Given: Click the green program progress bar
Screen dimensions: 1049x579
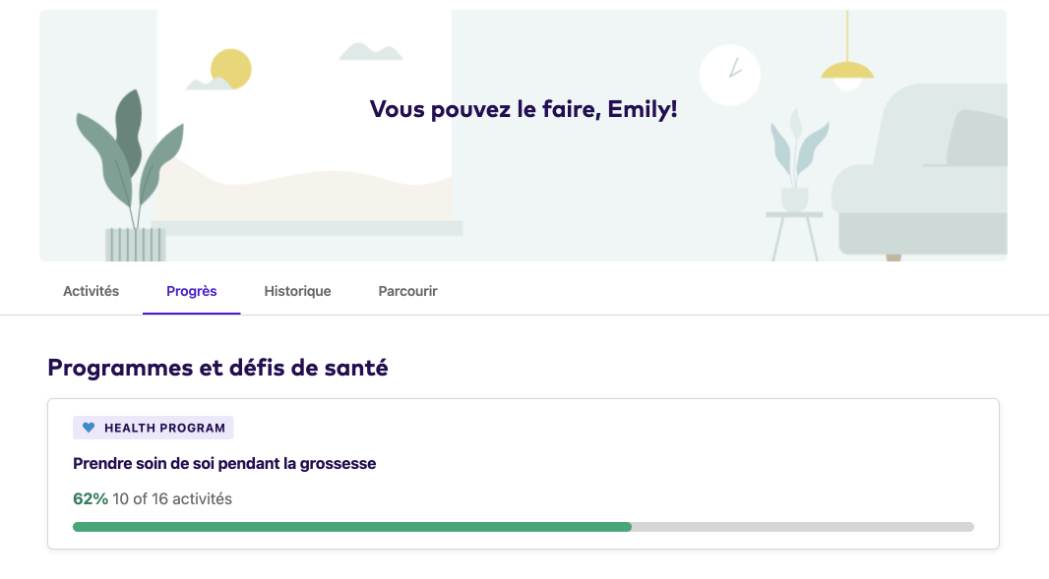Looking at the screenshot, I should point(351,527).
